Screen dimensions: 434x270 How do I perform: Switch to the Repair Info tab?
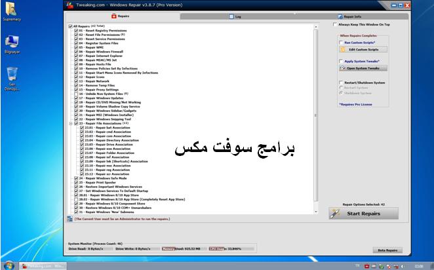(349, 16)
